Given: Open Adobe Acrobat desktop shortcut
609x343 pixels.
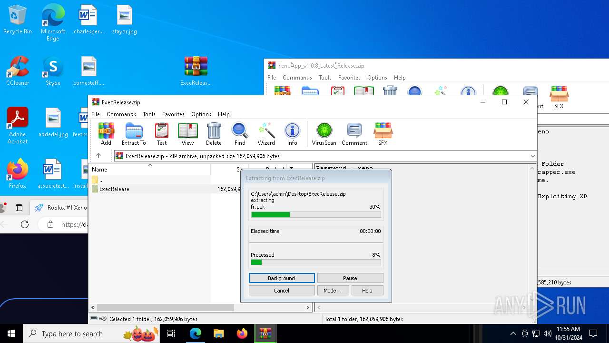Looking at the screenshot, I should point(18,126).
